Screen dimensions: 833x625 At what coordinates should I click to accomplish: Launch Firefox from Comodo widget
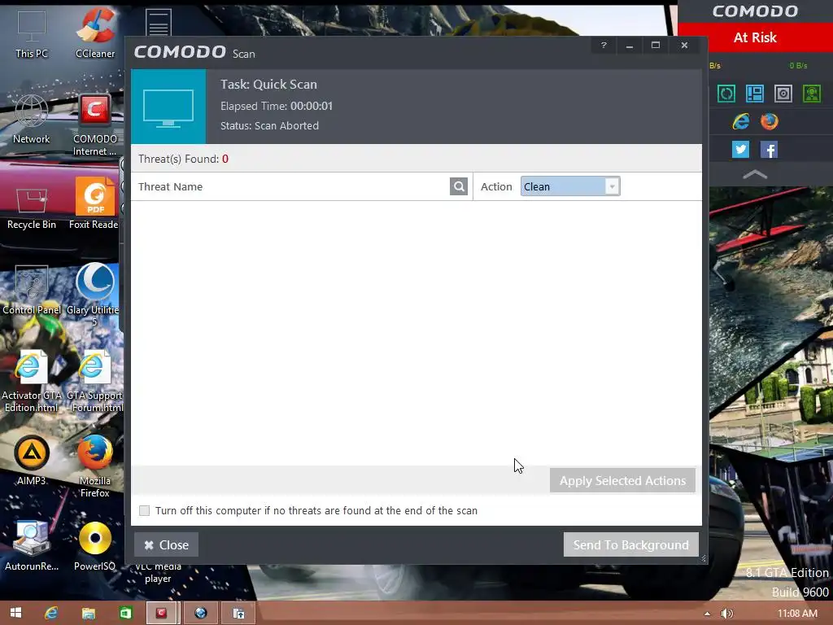(x=770, y=122)
